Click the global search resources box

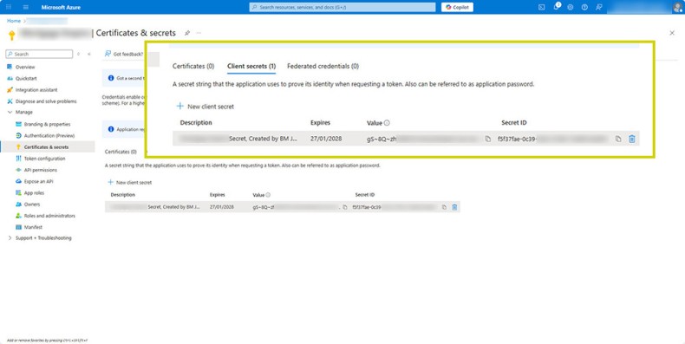point(342,7)
